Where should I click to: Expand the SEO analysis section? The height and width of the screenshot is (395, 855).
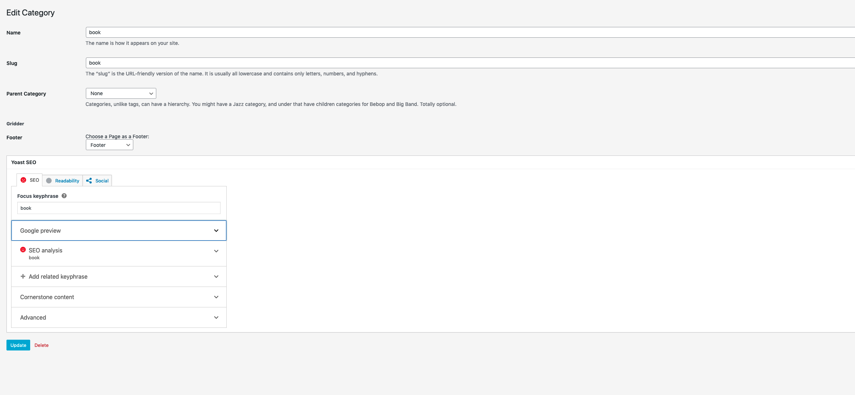(119, 253)
